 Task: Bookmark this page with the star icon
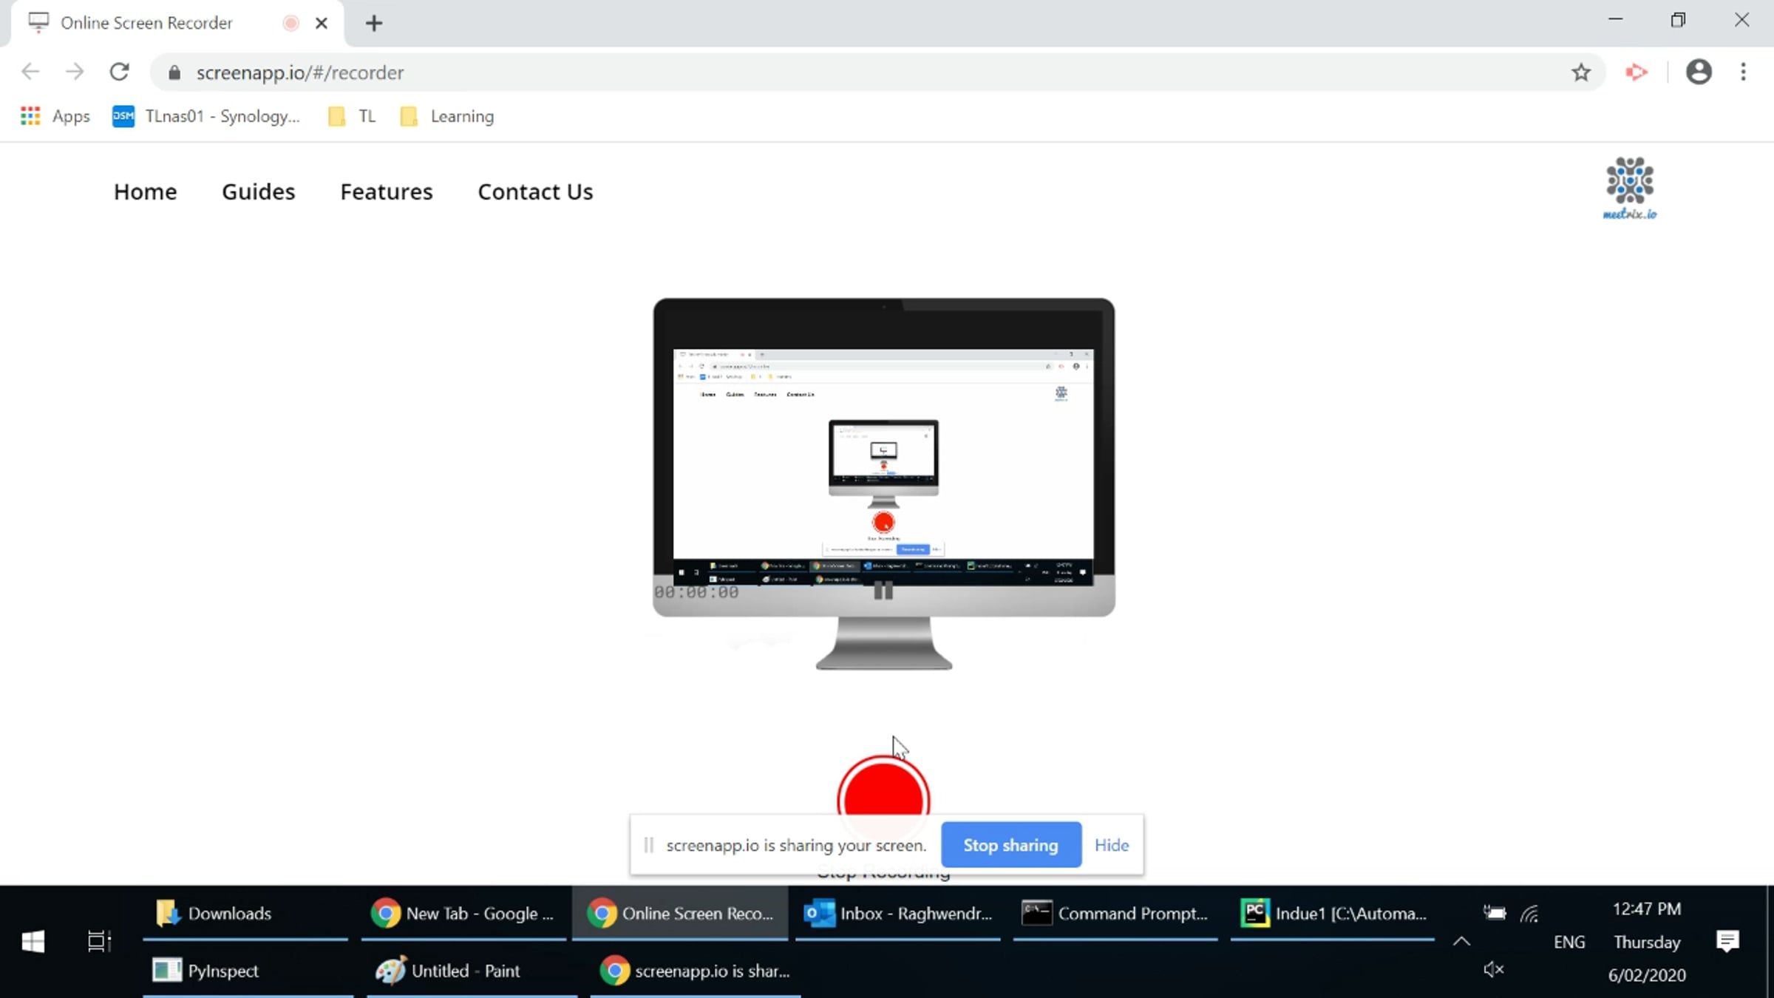(x=1580, y=72)
